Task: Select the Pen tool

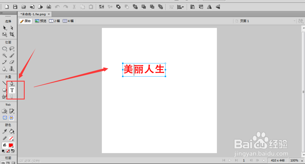Action: pyautogui.click(x=12, y=84)
